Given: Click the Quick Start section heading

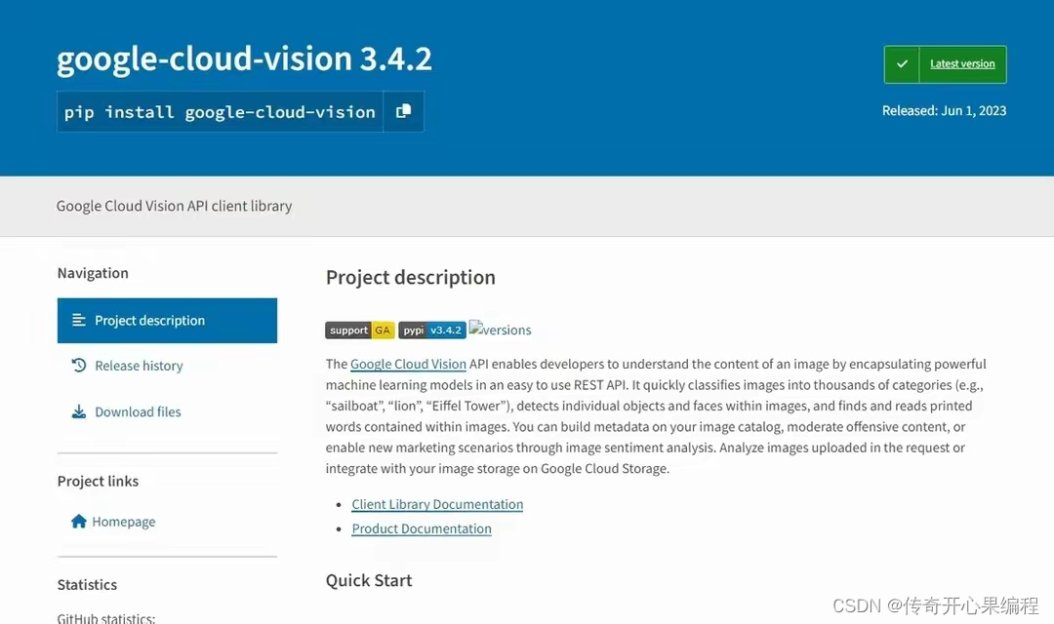Looking at the screenshot, I should click(x=369, y=580).
